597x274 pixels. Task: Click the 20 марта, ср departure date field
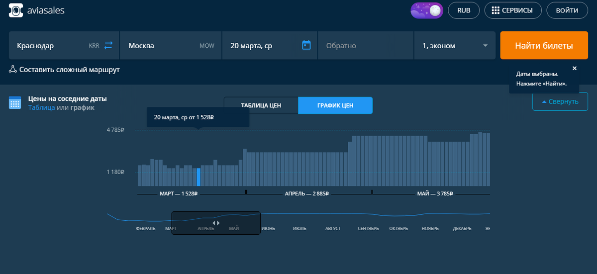coord(270,46)
